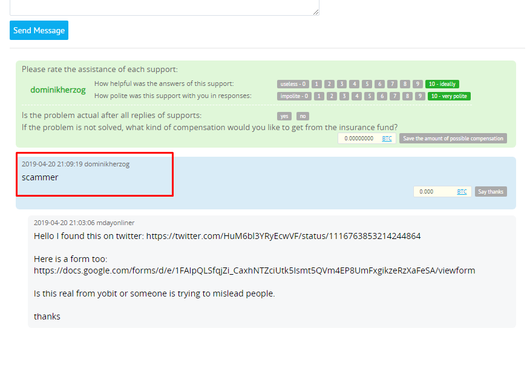Click the textarea resize grip handle
This screenshot has height=380, width=527.
pyautogui.click(x=316, y=12)
